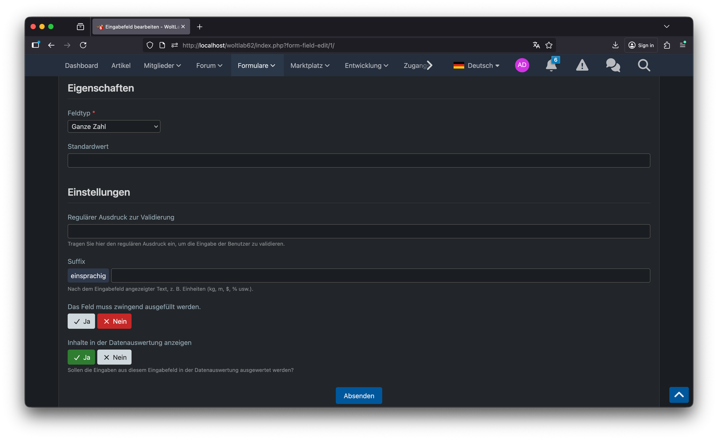This screenshot has height=440, width=718.
Task: Open the AD user avatar menu
Action: [x=522, y=65]
